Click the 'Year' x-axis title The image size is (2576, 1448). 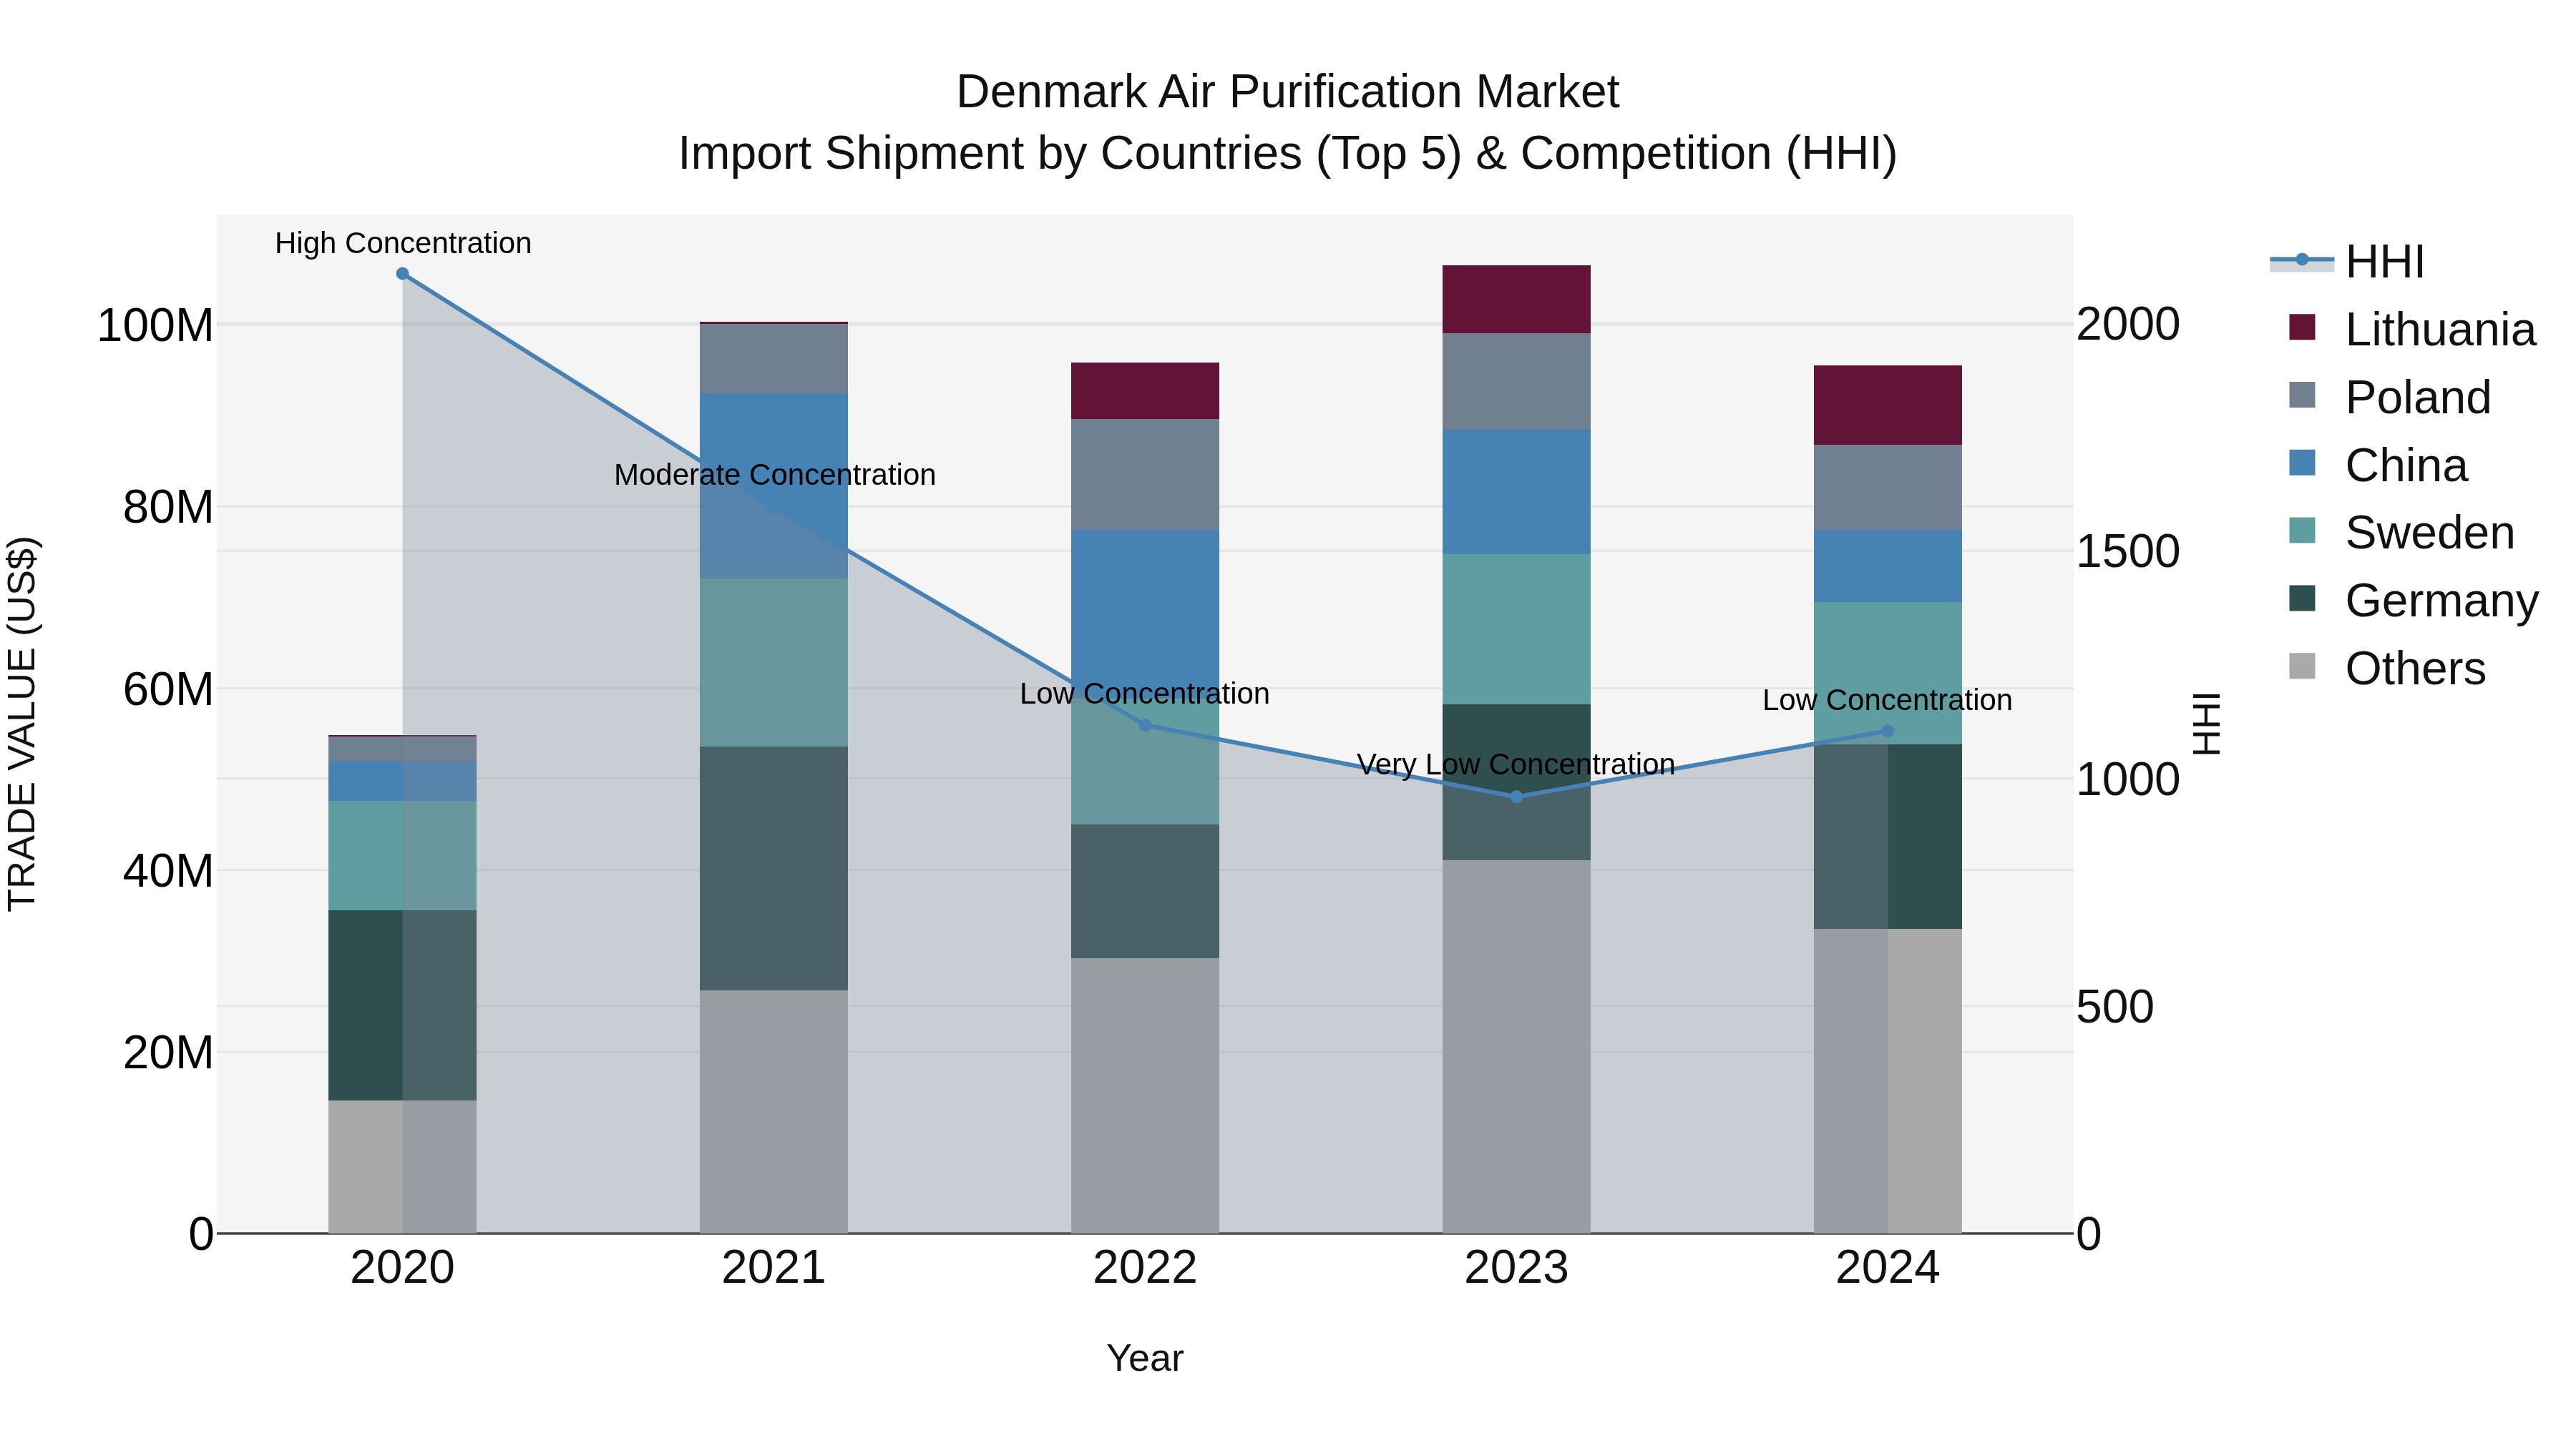(1145, 1359)
